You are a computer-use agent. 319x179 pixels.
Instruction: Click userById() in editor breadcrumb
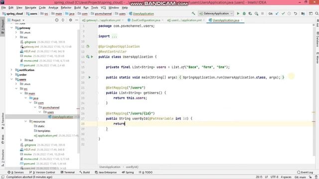[132, 167]
